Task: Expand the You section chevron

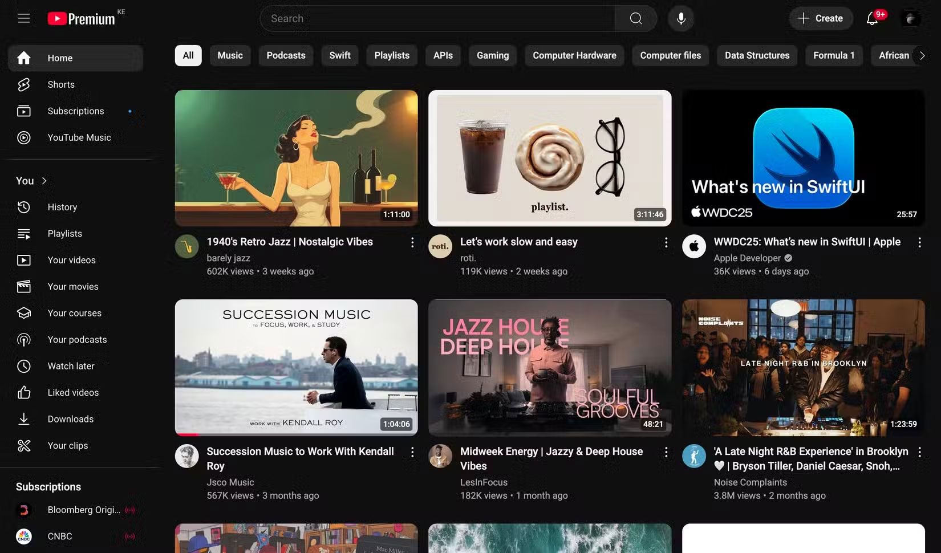Action: pos(43,180)
